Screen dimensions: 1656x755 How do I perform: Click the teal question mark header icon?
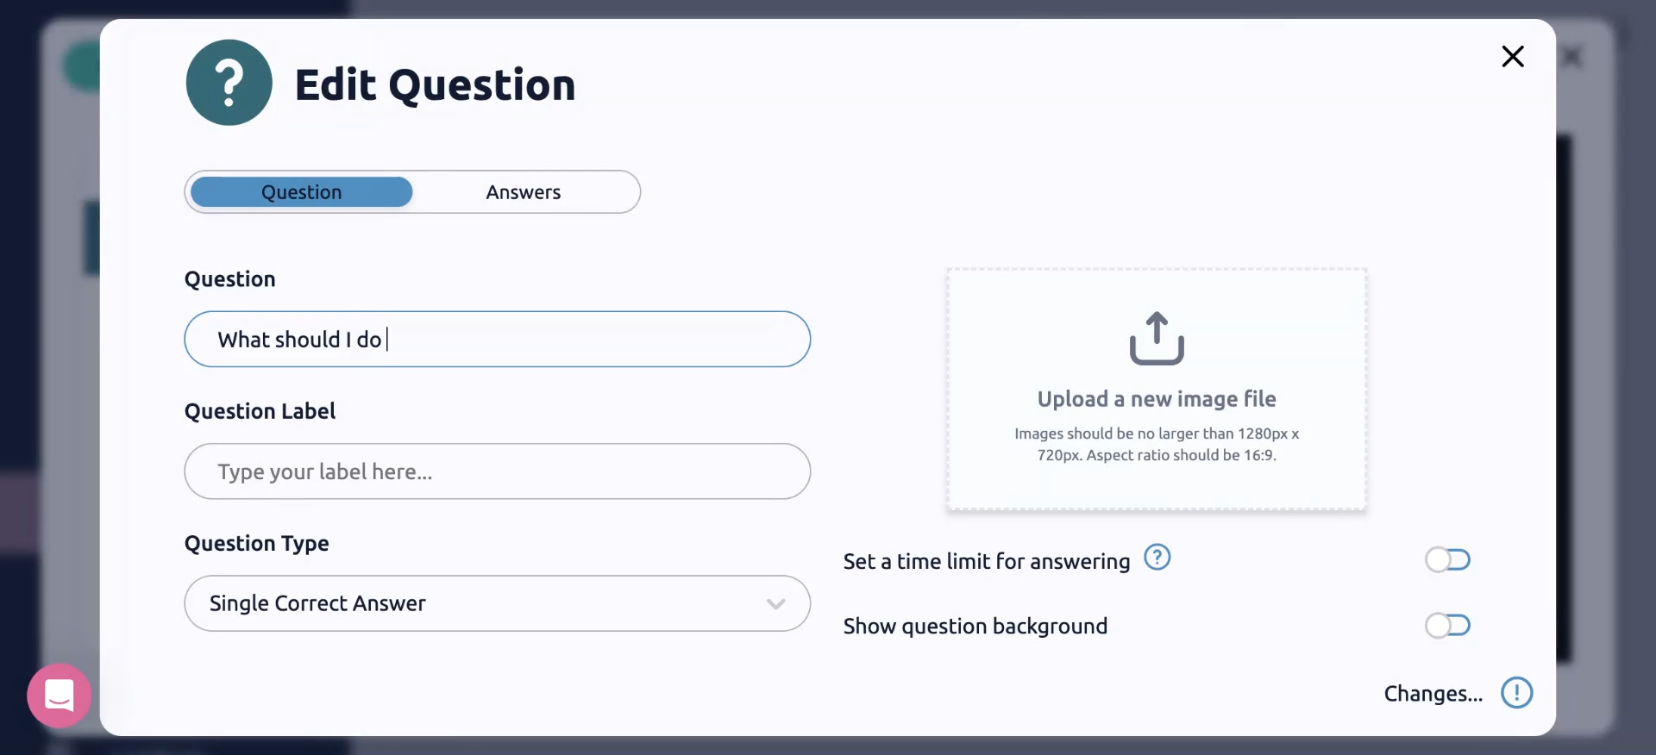tap(229, 83)
